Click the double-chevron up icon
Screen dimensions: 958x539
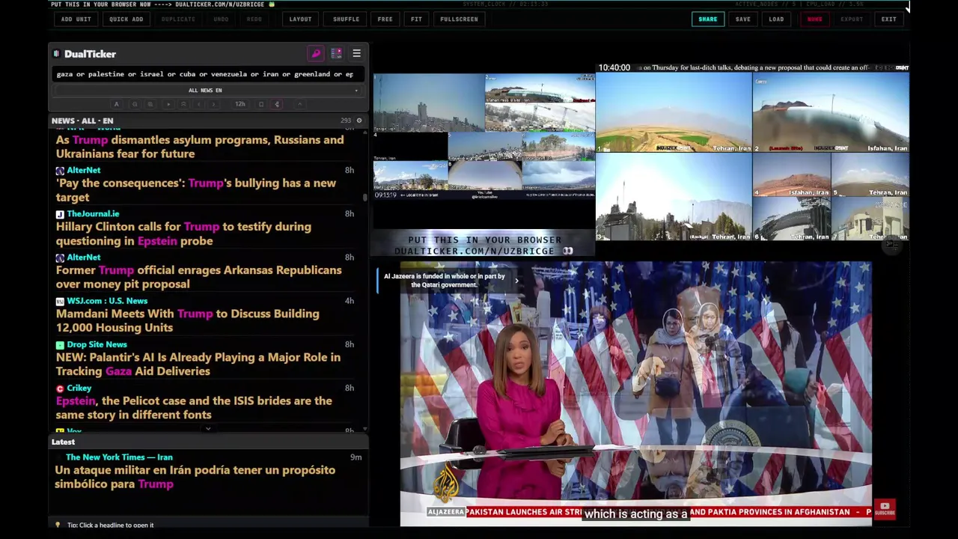point(183,104)
